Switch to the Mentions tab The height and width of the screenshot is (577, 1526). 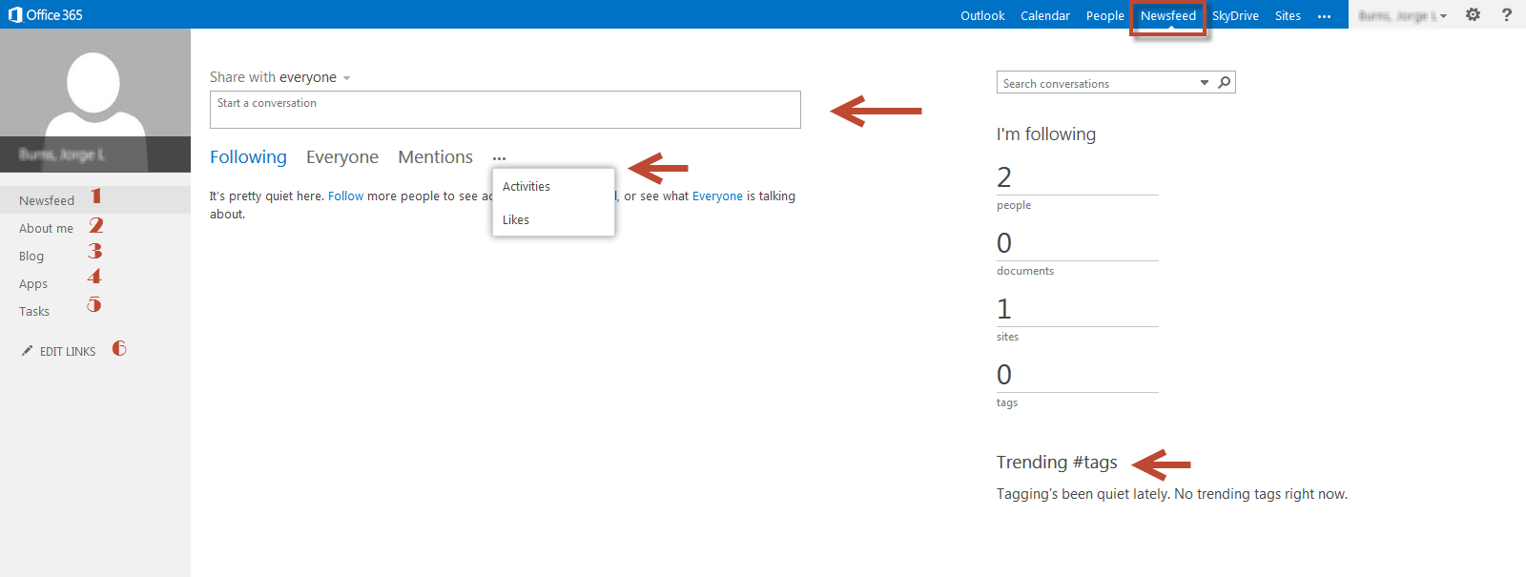coord(435,157)
